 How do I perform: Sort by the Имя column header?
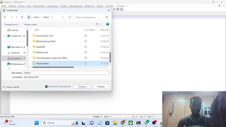37,30
